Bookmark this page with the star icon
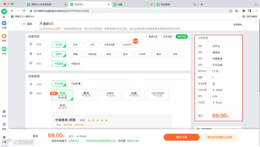Viewport: 260px width, 147px height. pos(236,11)
